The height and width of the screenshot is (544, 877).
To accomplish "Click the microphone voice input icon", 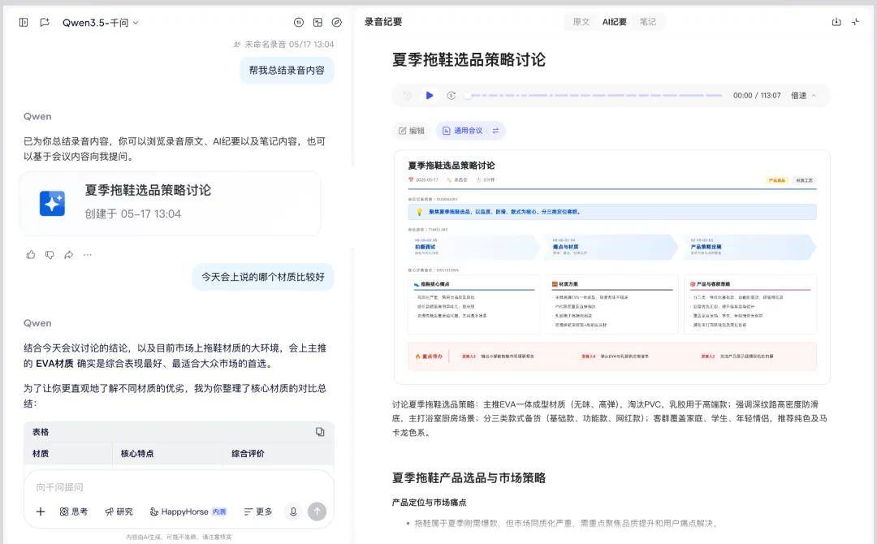I will point(293,512).
